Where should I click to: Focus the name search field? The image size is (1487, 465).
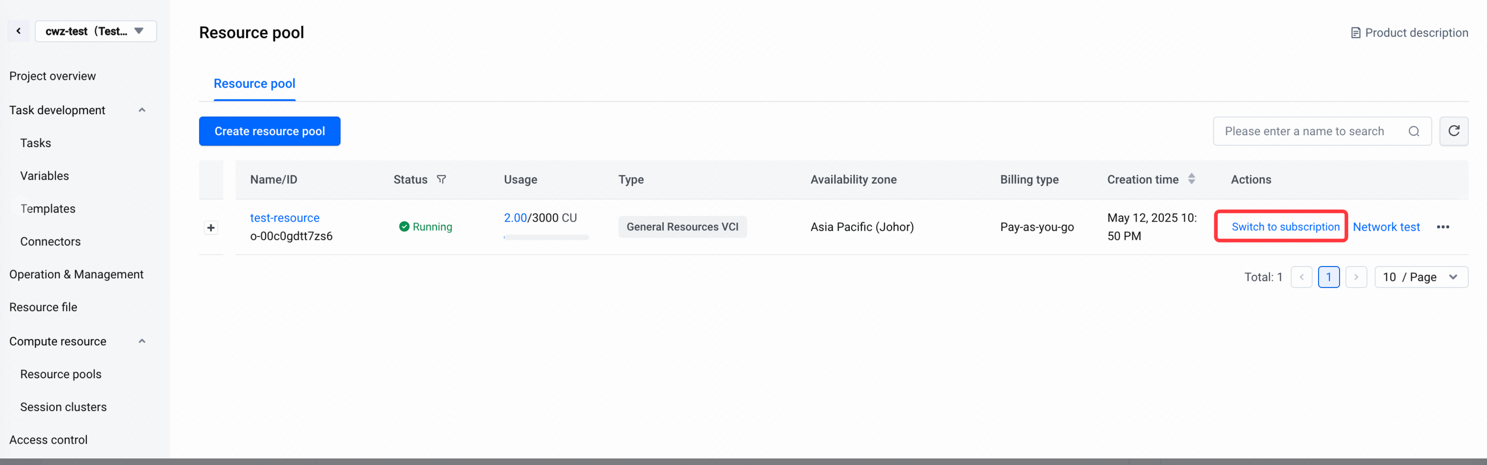pyautogui.click(x=1322, y=131)
